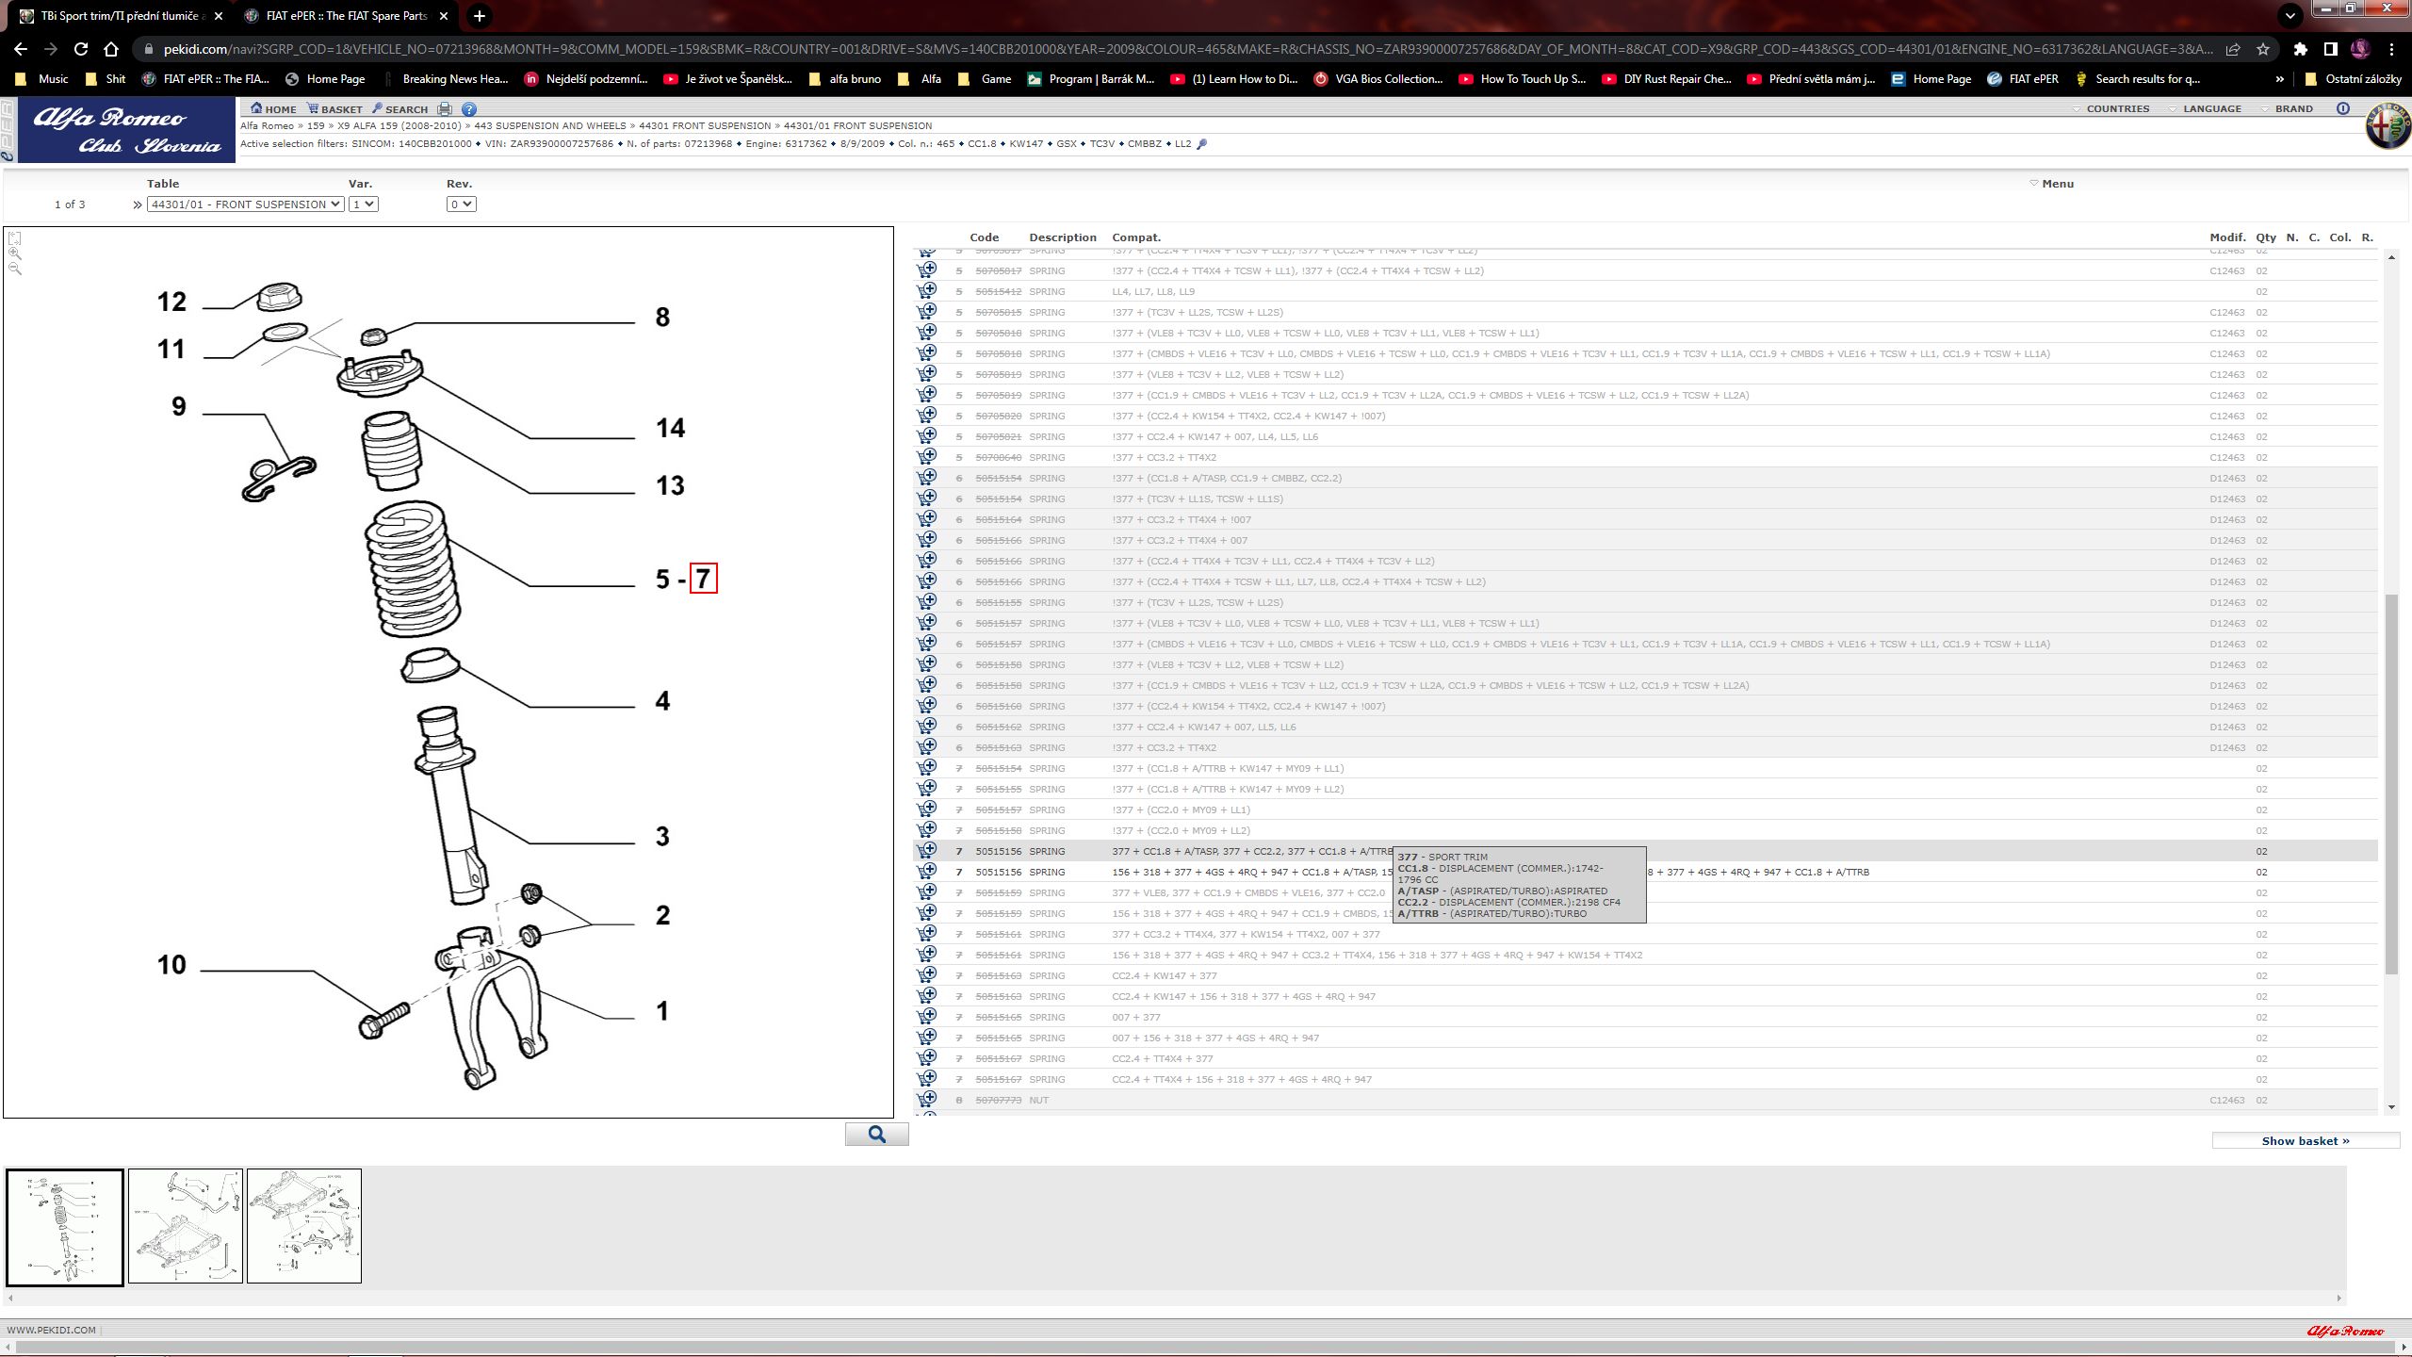Add part 50515412 SPRING to basket
Image resolution: width=2412 pixels, height=1357 pixels.
coord(927,290)
